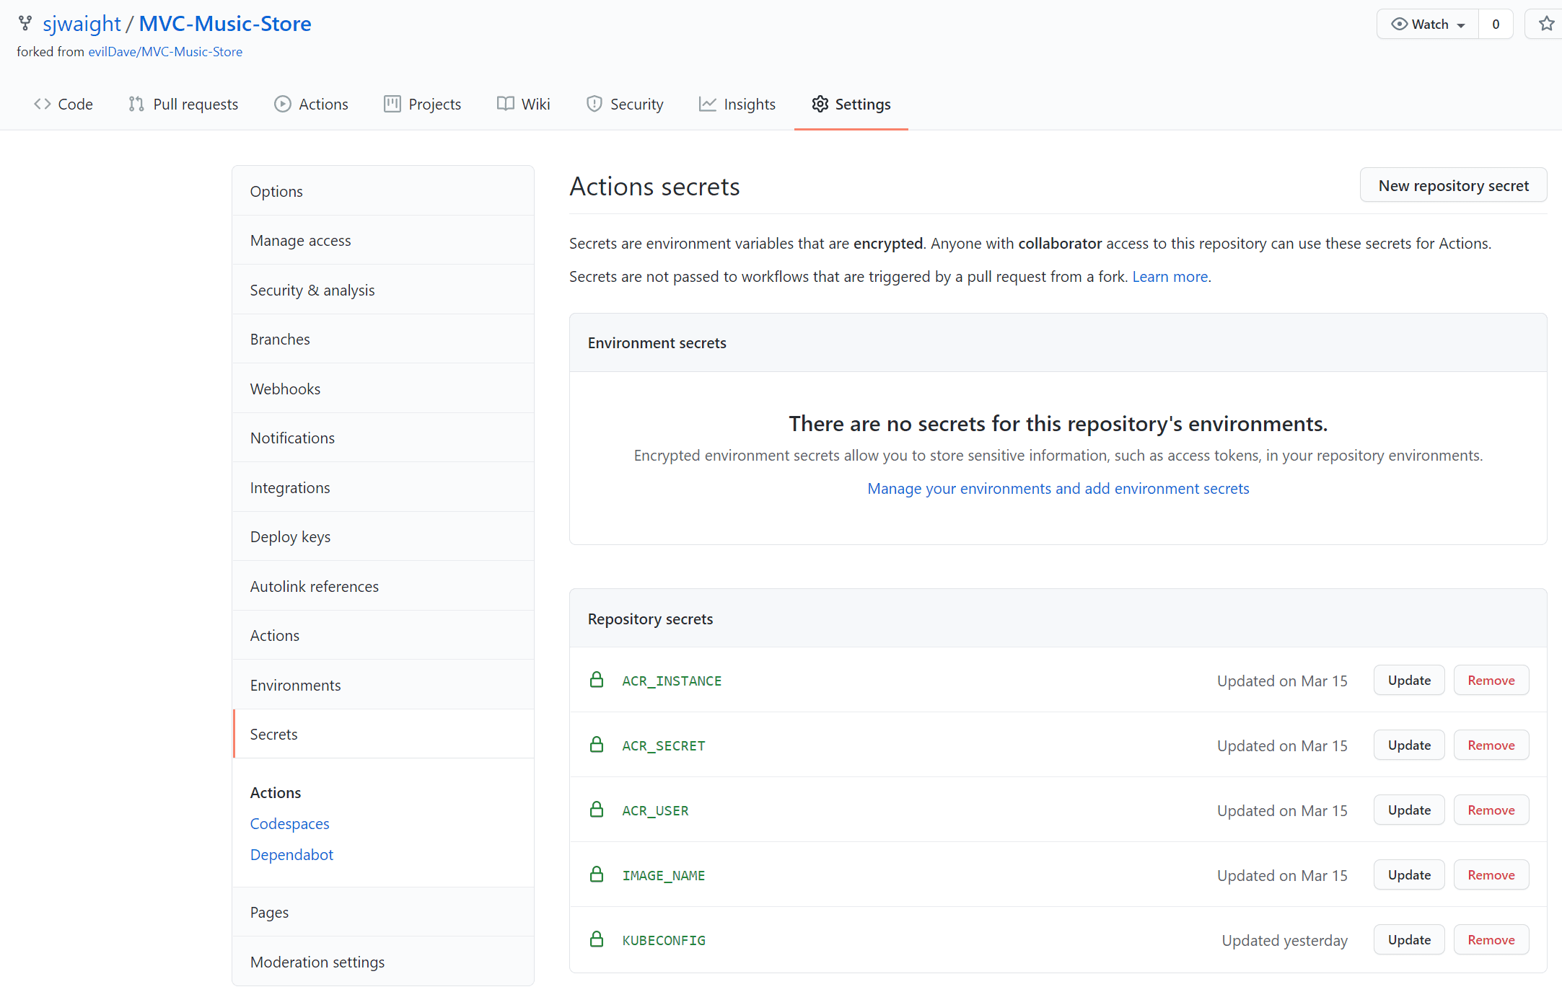Select Secrets in settings sidebar

point(383,734)
